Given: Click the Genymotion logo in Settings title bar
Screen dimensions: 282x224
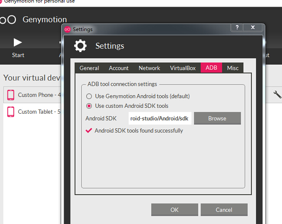Looking at the screenshot, I should pyautogui.click(x=68, y=29).
